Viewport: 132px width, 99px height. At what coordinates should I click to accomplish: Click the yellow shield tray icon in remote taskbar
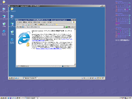100,78
